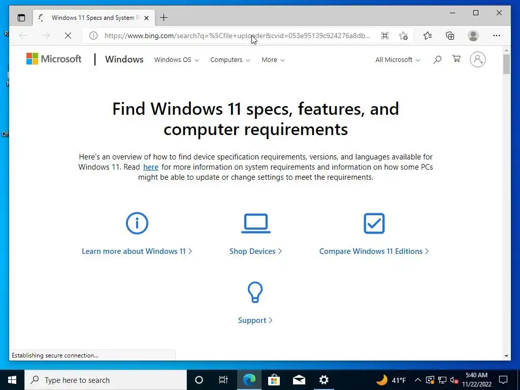Screen dimensions: 520x390
Task: Show hidden system tray icons
Action: point(418,380)
